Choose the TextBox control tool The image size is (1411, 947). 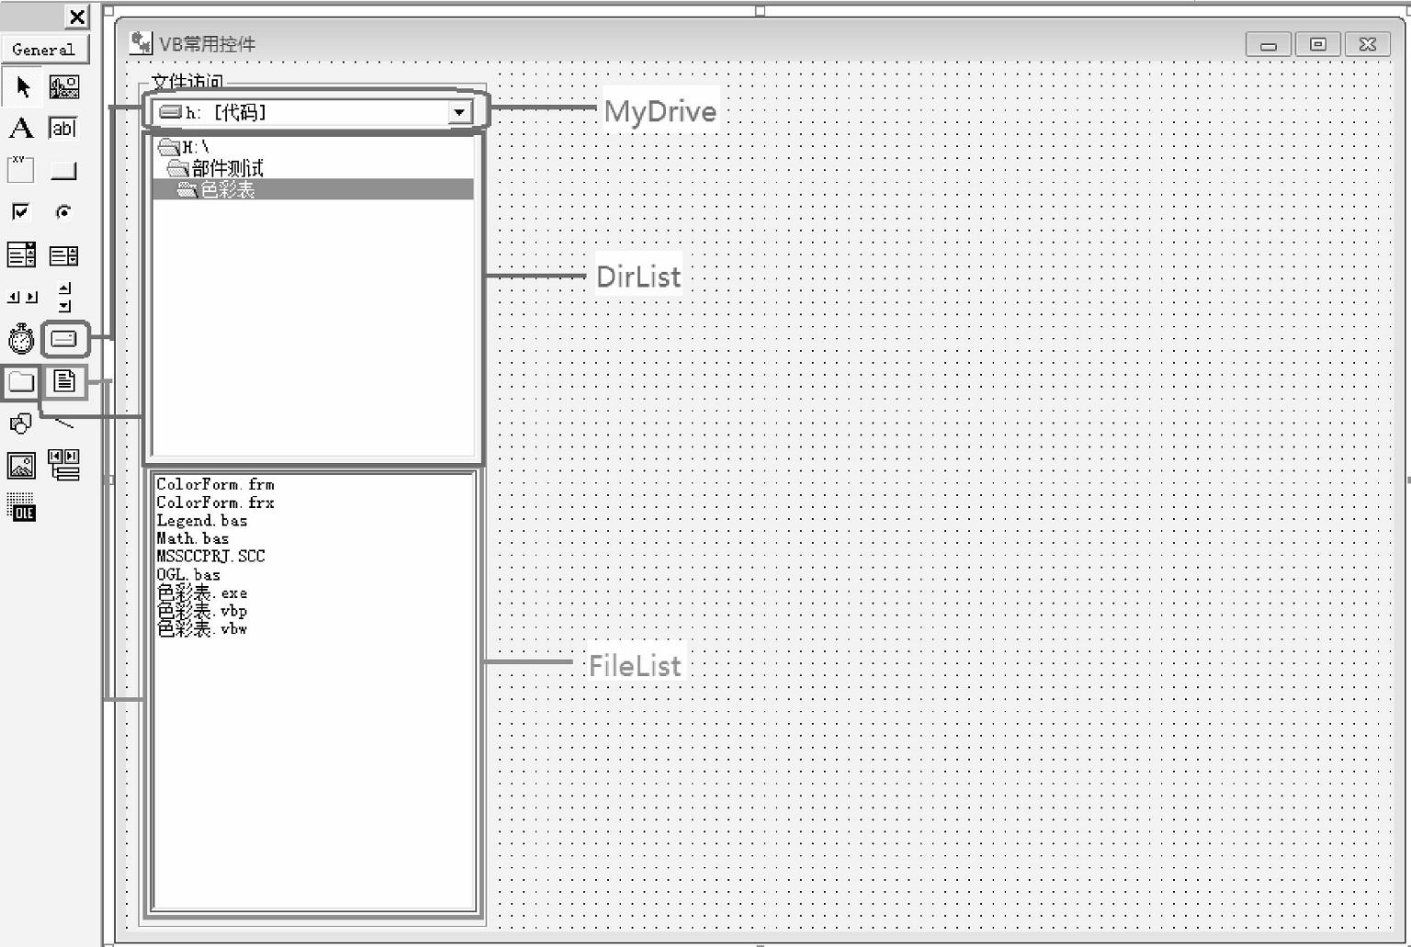63,129
